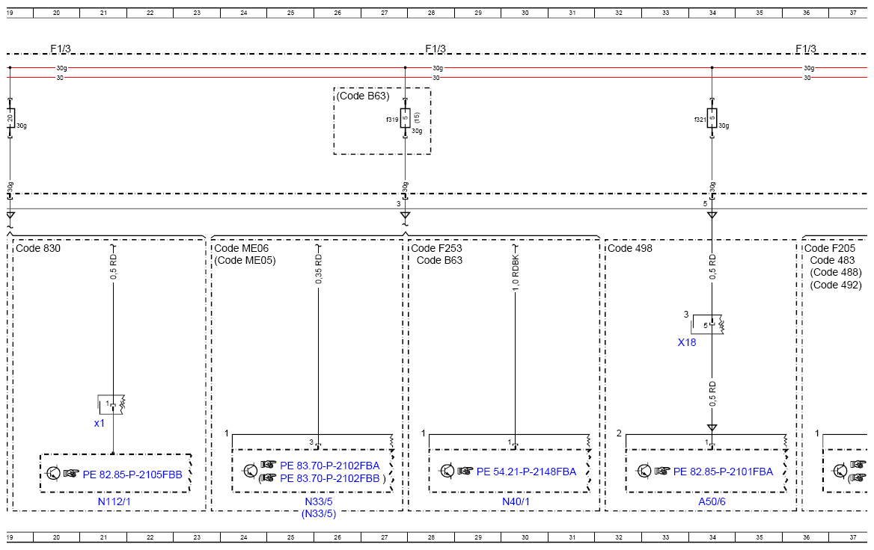Click fuse f321 symbol
874x550 pixels.
(x=712, y=118)
